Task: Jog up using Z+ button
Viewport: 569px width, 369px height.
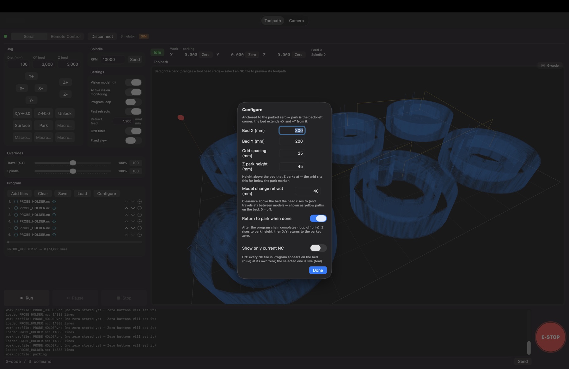Action: [65, 82]
